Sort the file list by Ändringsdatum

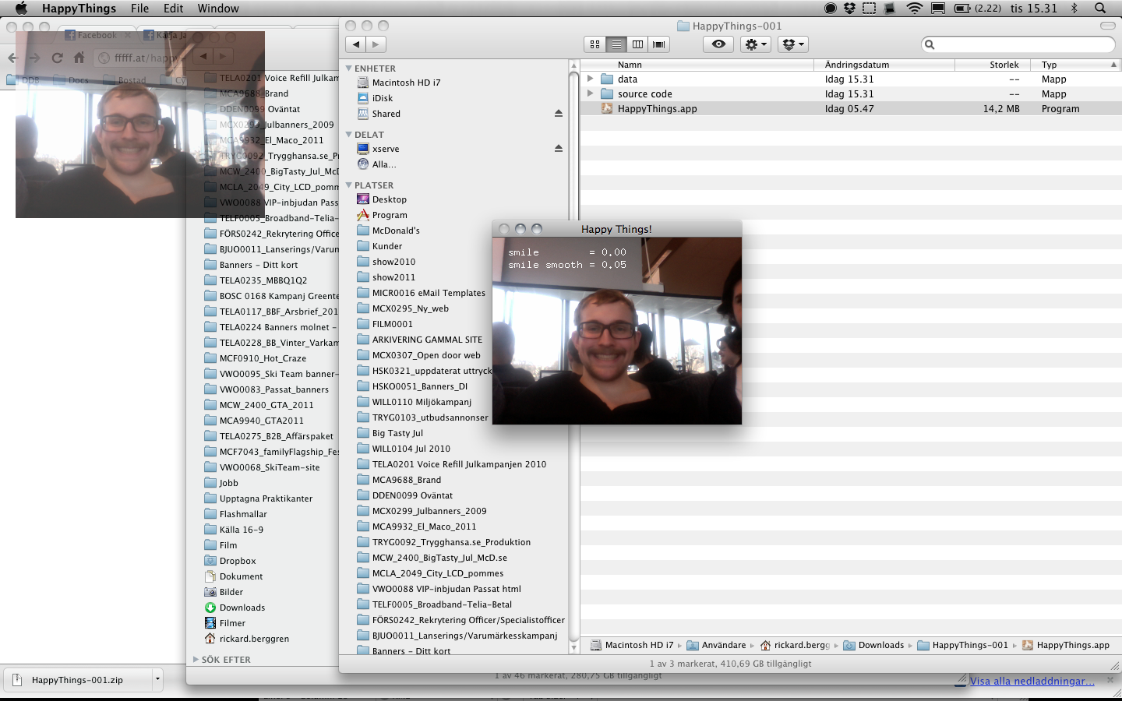pyautogui.click(x=857, y=65)
